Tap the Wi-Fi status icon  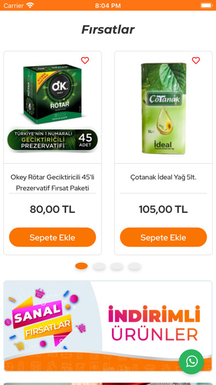pos(30,5)
